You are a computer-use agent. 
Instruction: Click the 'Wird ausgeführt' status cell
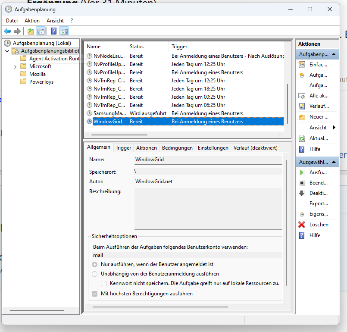pyautogui.click(x=148, y=113)
